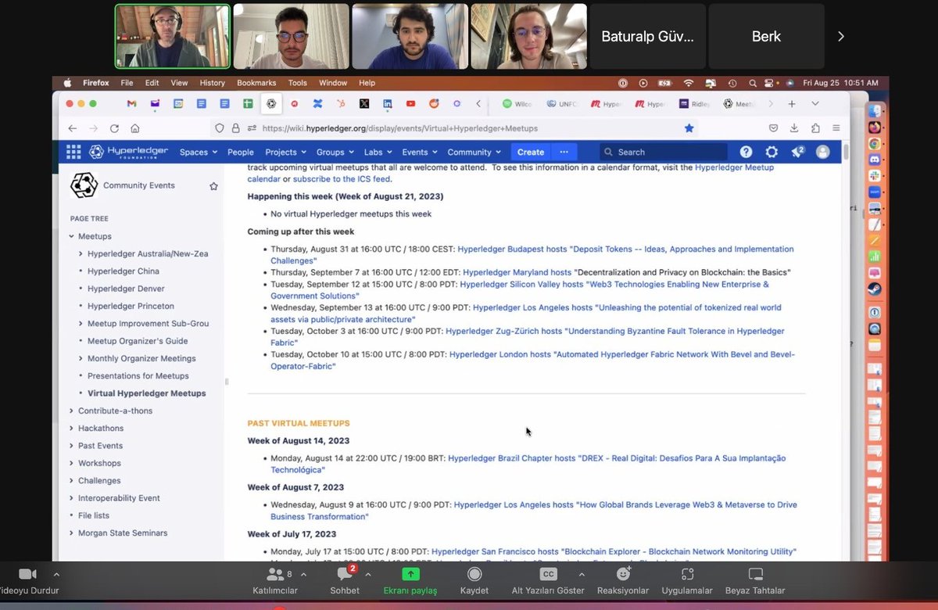Open the Firefox extensions puzzle icon
This screenshot has width=938, height=610.
tap(815, 128)
